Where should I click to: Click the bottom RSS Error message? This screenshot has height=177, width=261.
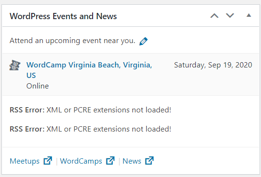(90, 129)
